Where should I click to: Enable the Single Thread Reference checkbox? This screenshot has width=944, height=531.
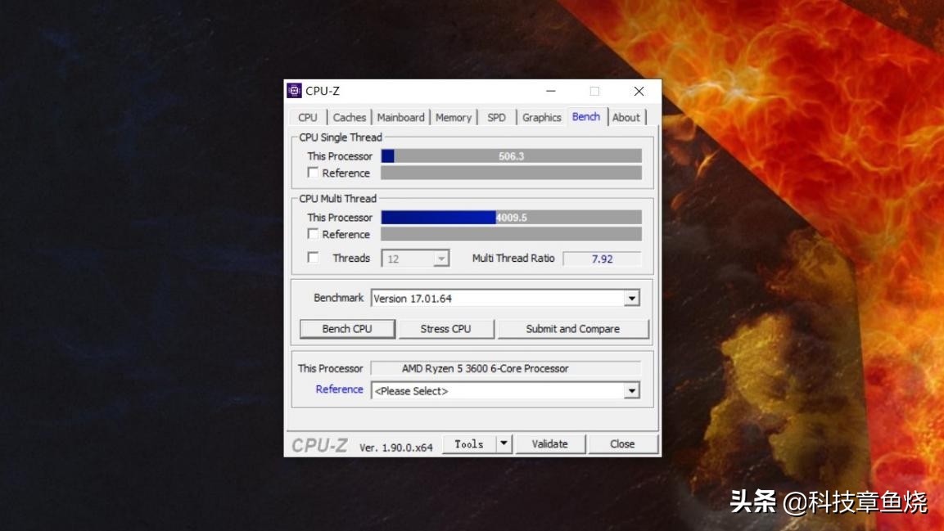pos(313,173)
